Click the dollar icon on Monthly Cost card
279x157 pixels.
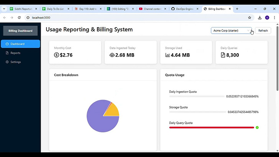pyautogui.click(x=56, y=55)
